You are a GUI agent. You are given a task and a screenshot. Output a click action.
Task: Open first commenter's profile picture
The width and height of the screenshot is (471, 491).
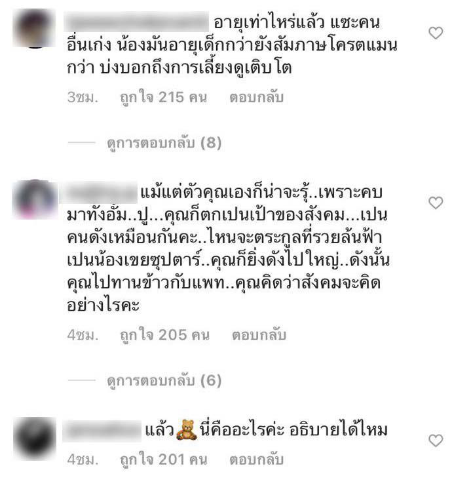(x=35, y=29)
